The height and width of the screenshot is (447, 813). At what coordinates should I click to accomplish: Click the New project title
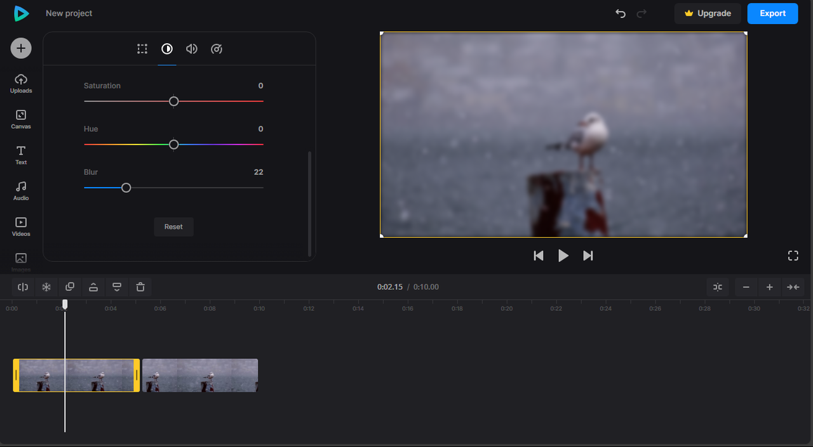(x=69, y=13)
